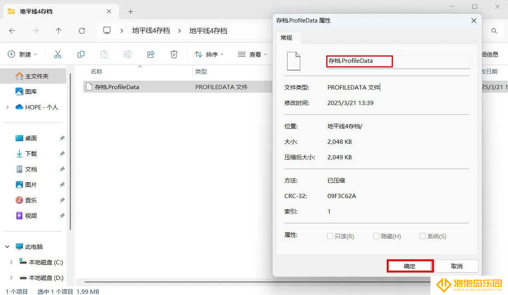This screenshot has width=508, height=295.
Task: Unpin Downloads using its pin icon
Action: pyautogui.click(x=62, y=154)
